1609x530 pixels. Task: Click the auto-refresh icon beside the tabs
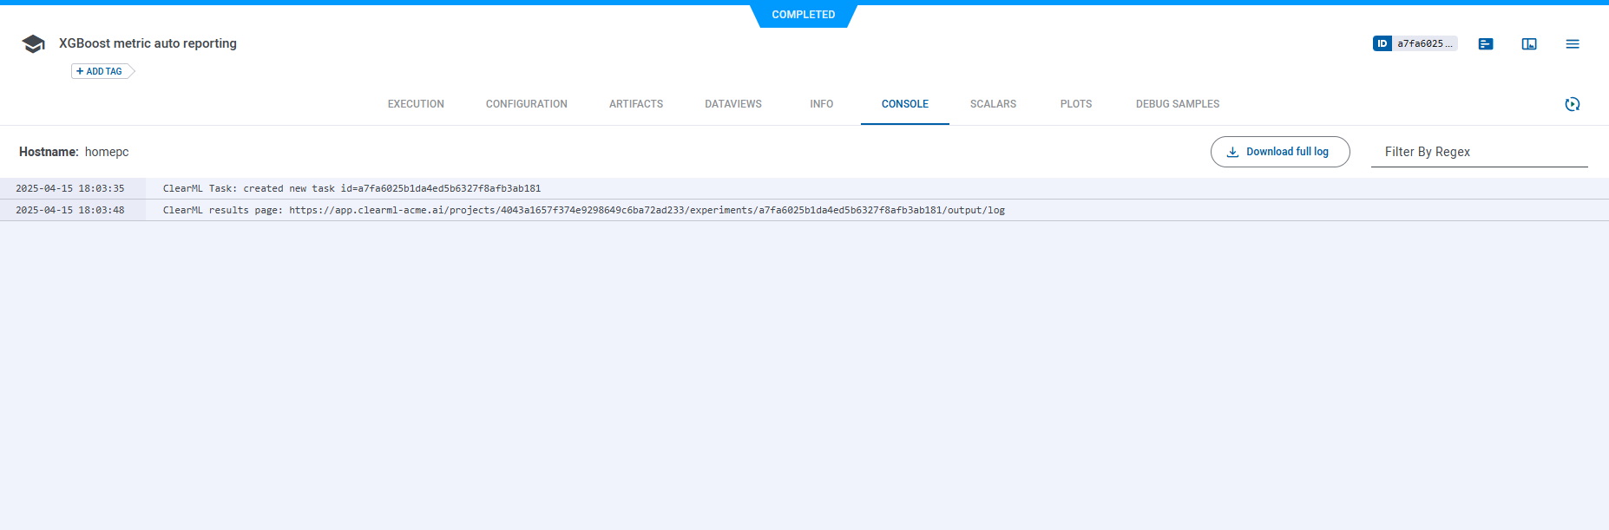(1572, 104)
